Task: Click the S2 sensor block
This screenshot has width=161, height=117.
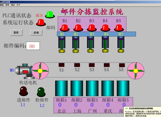Action: tap(77, 65)
